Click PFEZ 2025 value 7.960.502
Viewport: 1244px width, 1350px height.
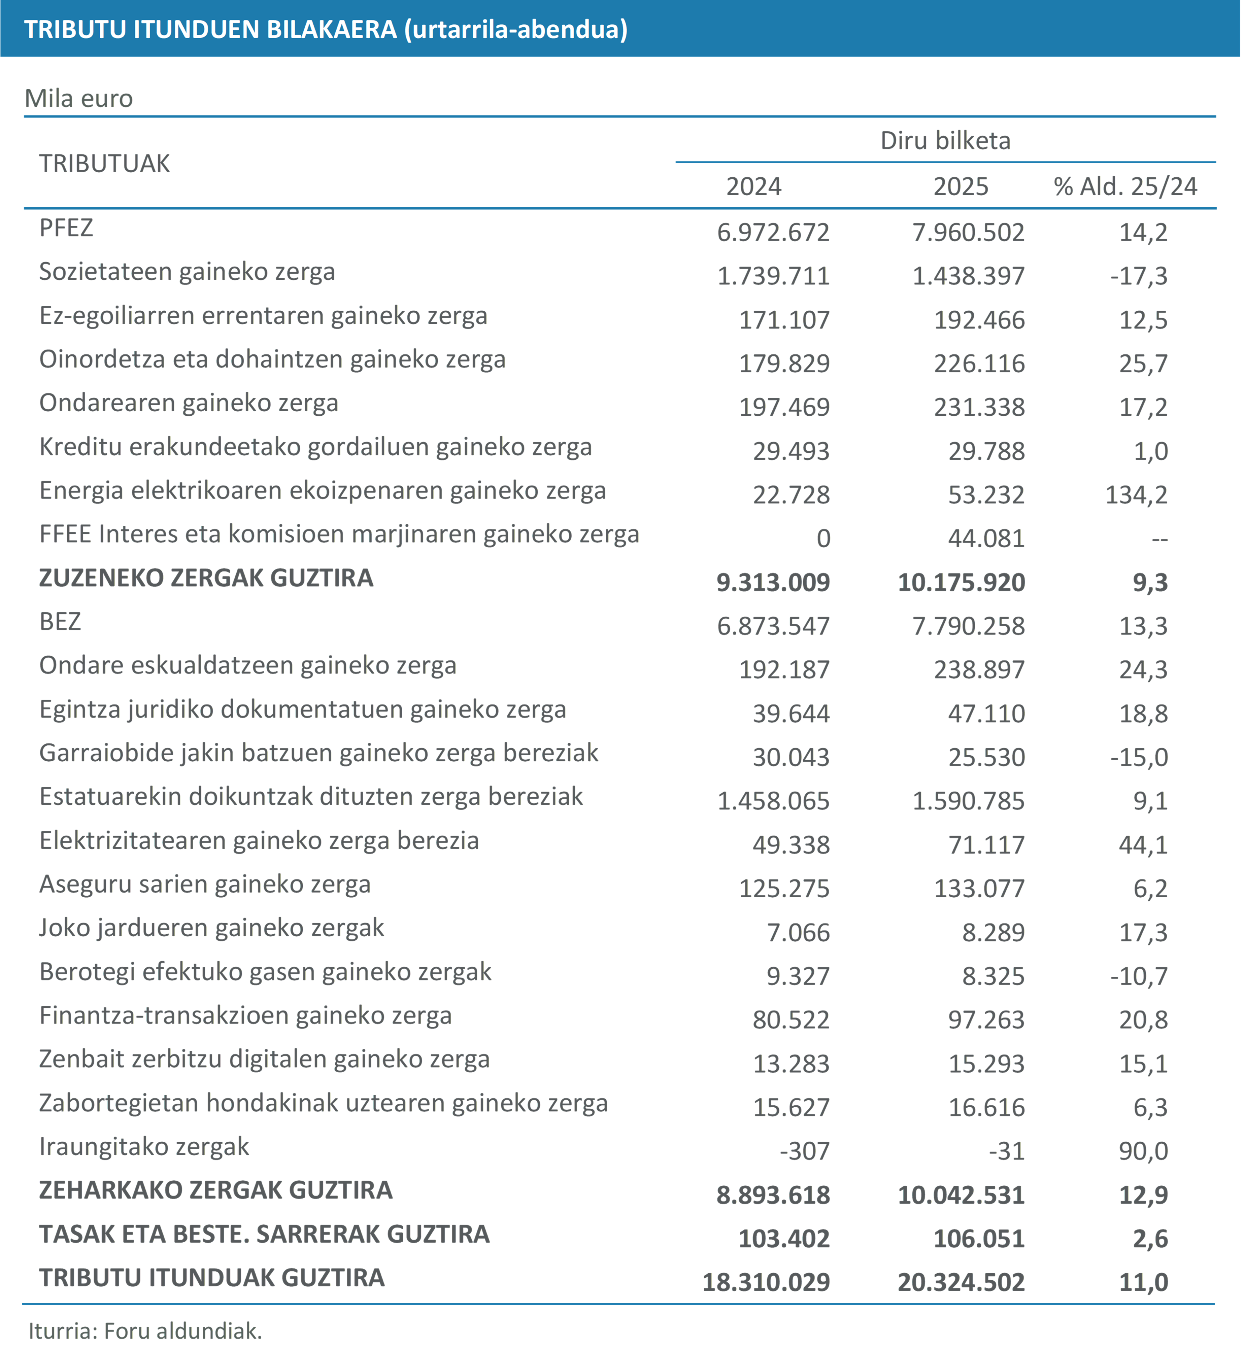point(967,232)
